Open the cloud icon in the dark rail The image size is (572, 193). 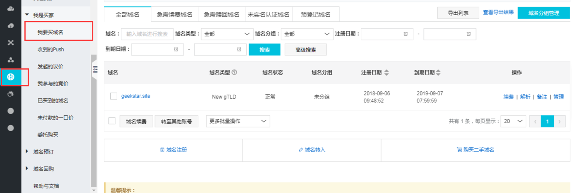[x=11, y=9]
